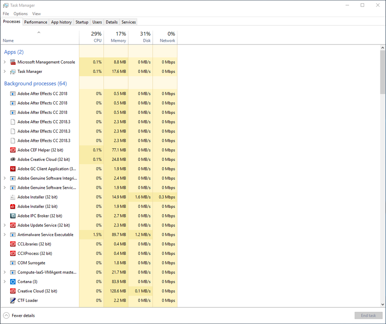386x324 pixels.
Task: Click the scrollbar up arrow
Action: click(x=382, y=48)
